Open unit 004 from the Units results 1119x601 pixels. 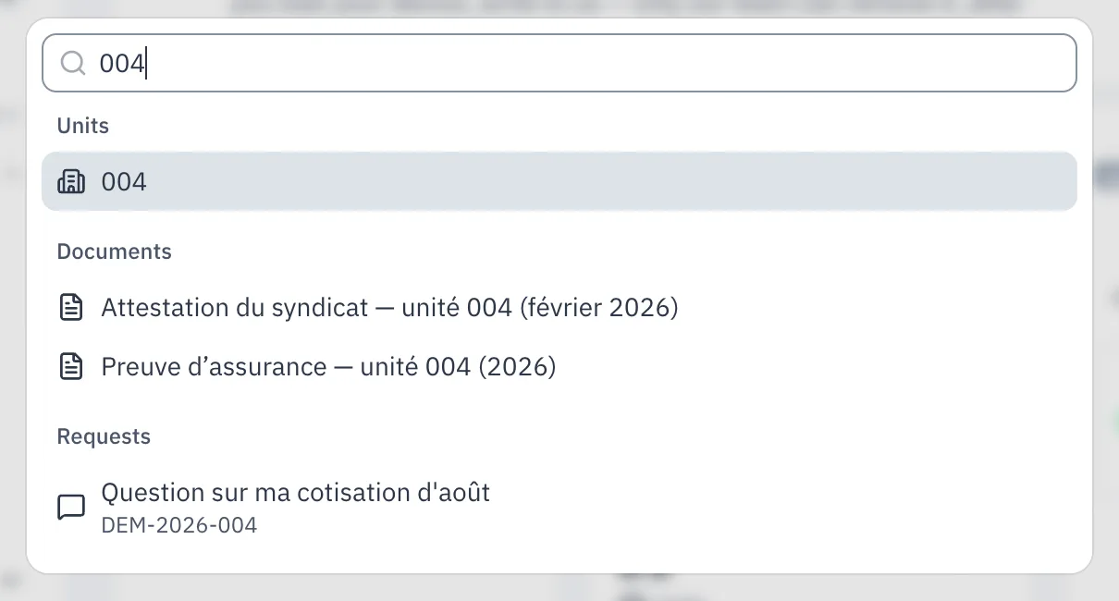coord(559,182)
